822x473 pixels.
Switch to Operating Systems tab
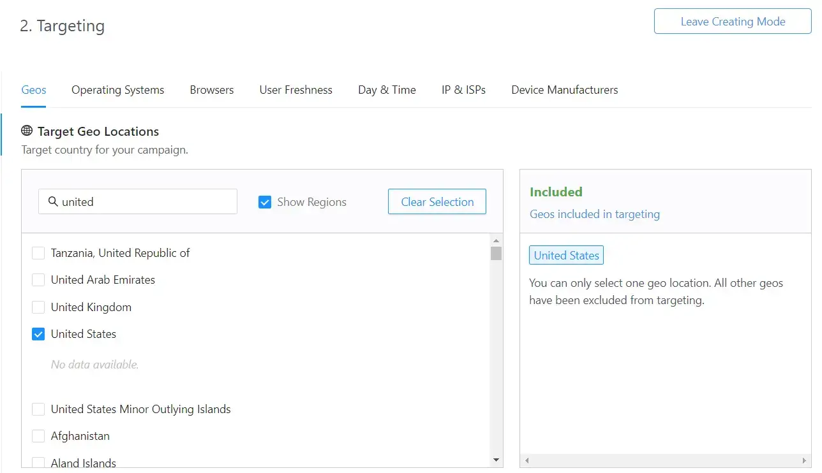118,90
